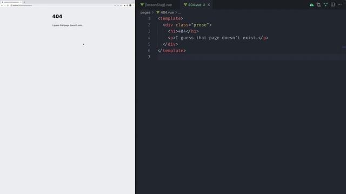
Task: Click the Vue icon on [lessonSlug].vue tab
Action: [x=142, y=5]
